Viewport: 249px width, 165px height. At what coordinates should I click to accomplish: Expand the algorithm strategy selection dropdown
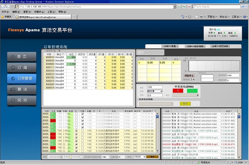156,104
